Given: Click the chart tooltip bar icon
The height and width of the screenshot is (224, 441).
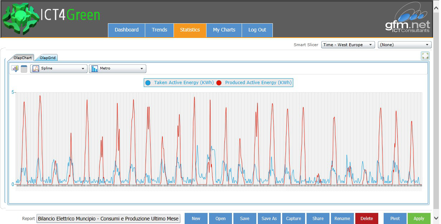Looking at the screenshot, I should click(15, 69).
